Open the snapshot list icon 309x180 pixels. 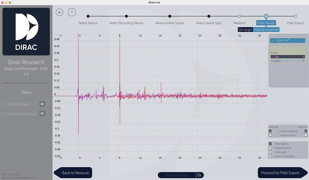tap(199, 175)
